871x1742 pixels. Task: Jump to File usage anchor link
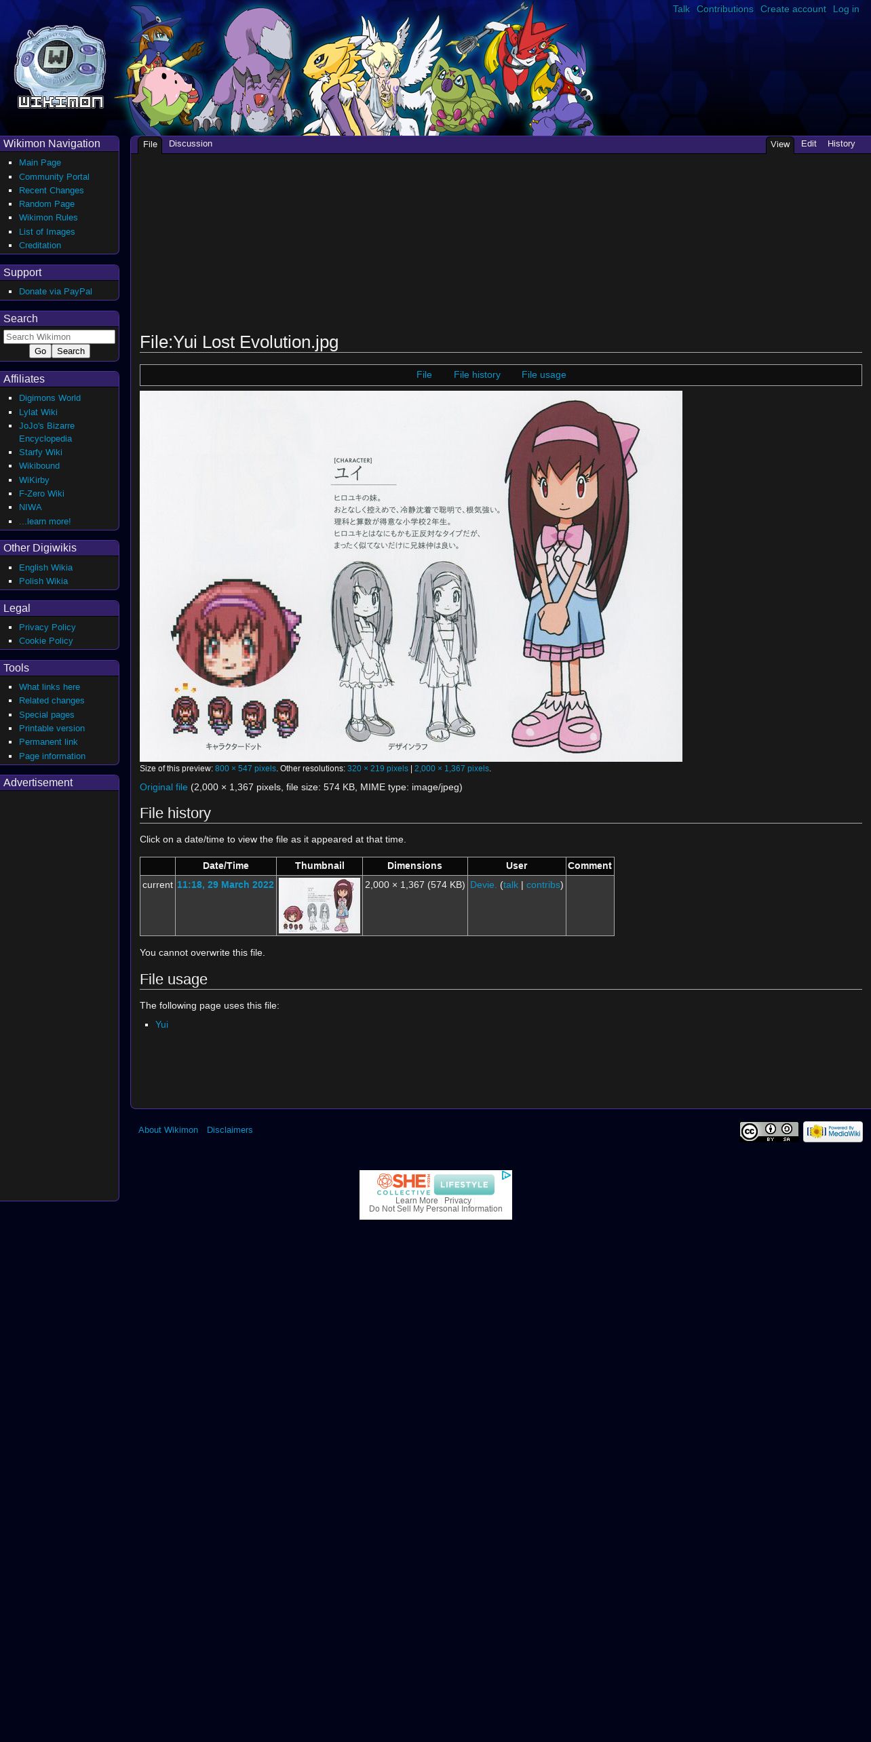[543, 375]
